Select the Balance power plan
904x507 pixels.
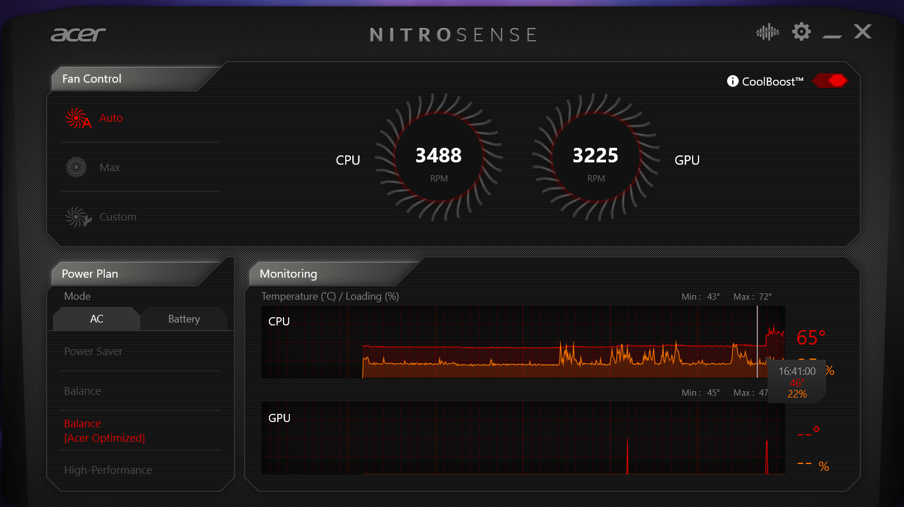82,391
